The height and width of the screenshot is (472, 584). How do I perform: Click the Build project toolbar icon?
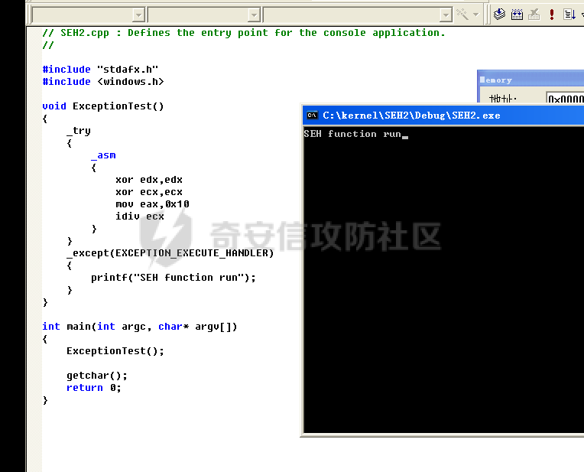point(517,15)
